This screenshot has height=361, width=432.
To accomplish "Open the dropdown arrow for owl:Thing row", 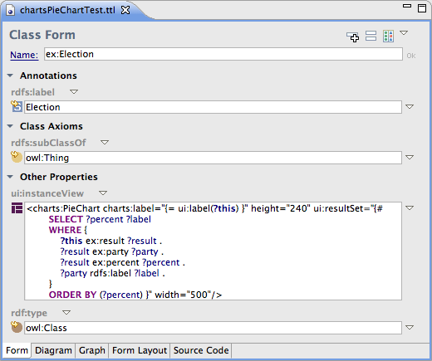I will point(410,157).
